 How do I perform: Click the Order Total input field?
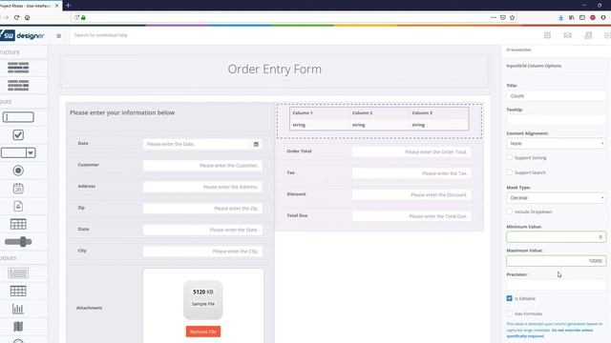411,152
